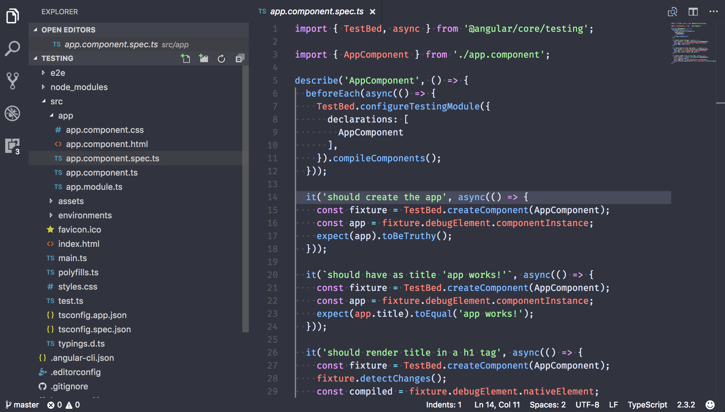Click the explorer sidebar scrollbar

[246, 199]
